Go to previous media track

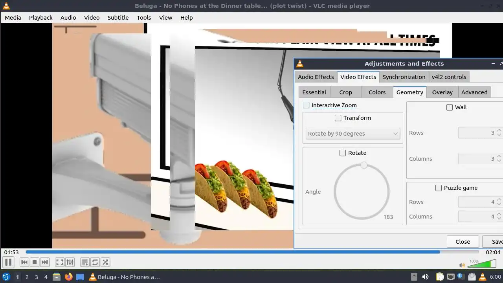tap(24, 262)
